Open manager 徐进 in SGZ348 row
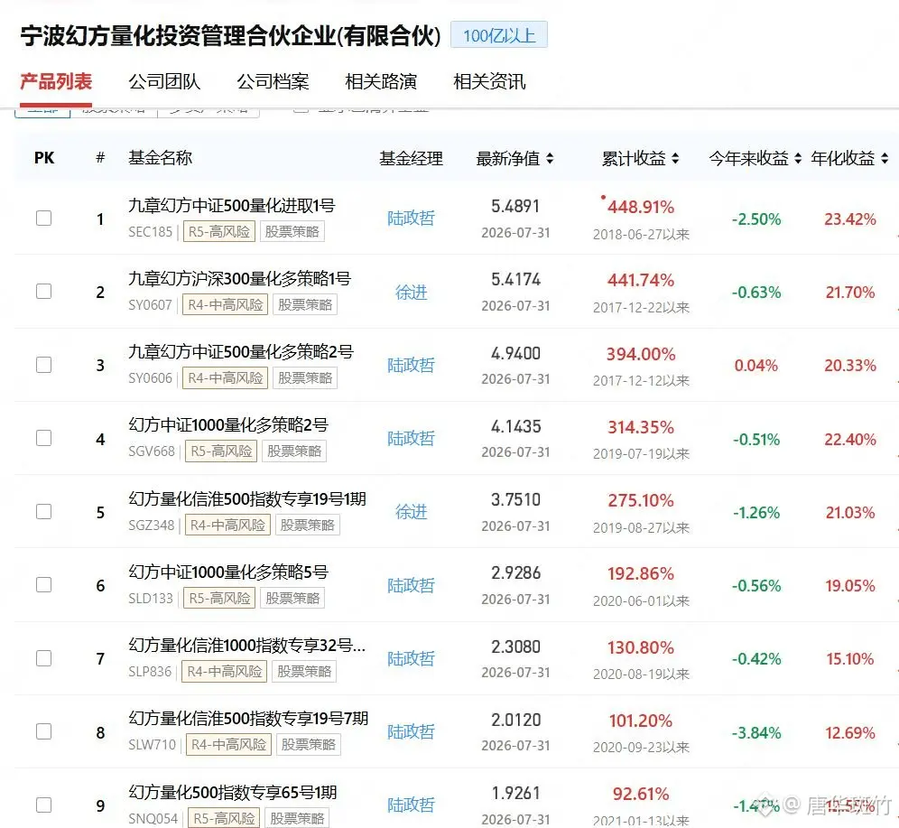This screenshot has height=828, width=899. tap(411, 511)
